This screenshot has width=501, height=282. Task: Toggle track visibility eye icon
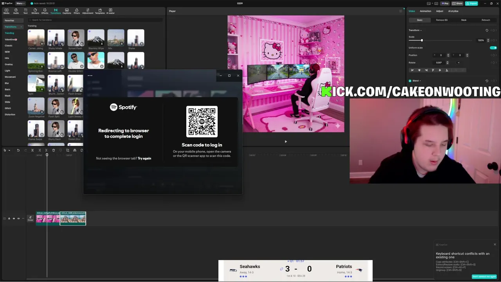coord(14,219)
